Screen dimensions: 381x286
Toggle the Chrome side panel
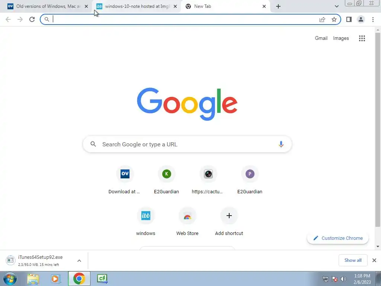(x=349, y=19)
